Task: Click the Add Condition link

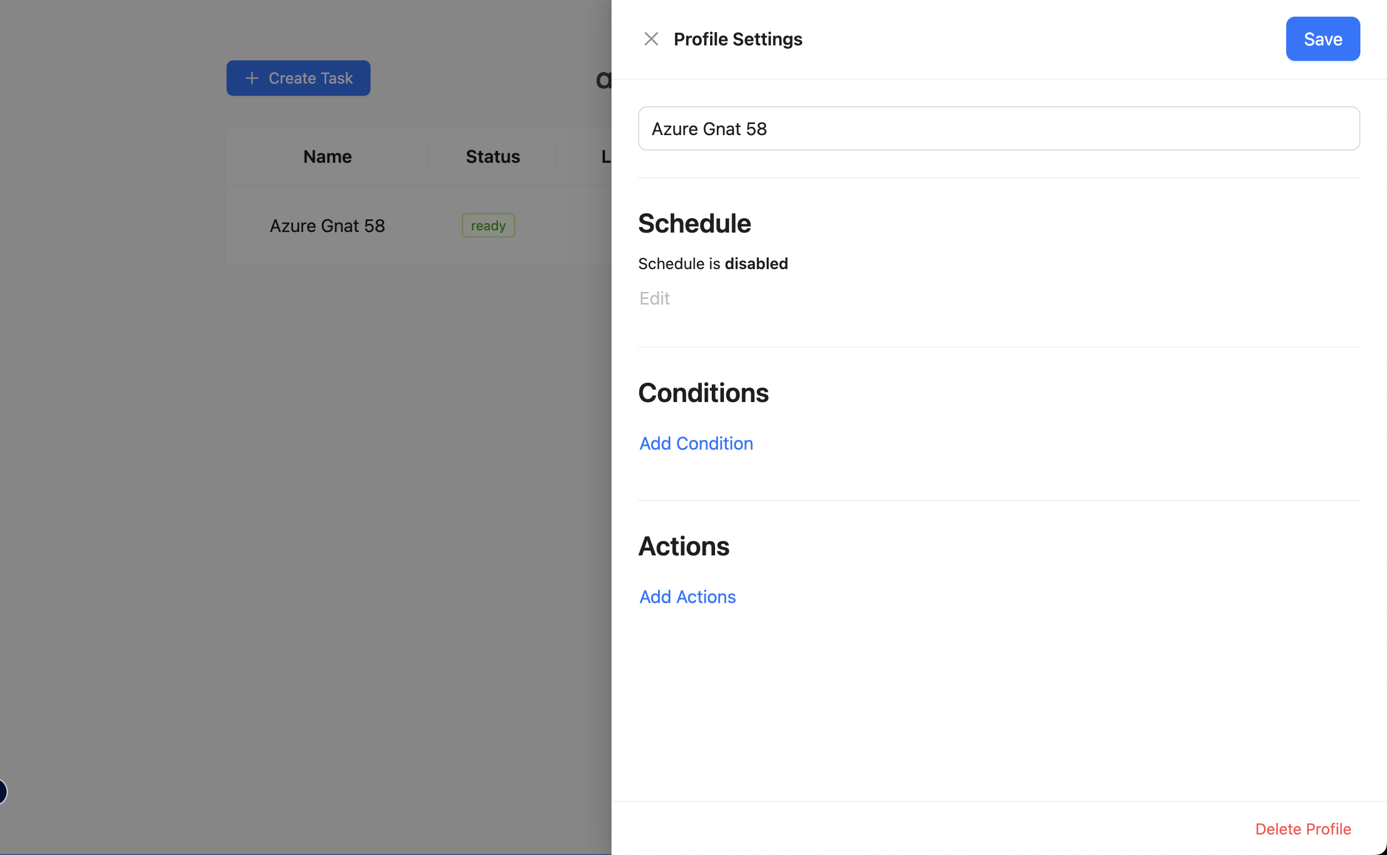Action: click(696, 444)
